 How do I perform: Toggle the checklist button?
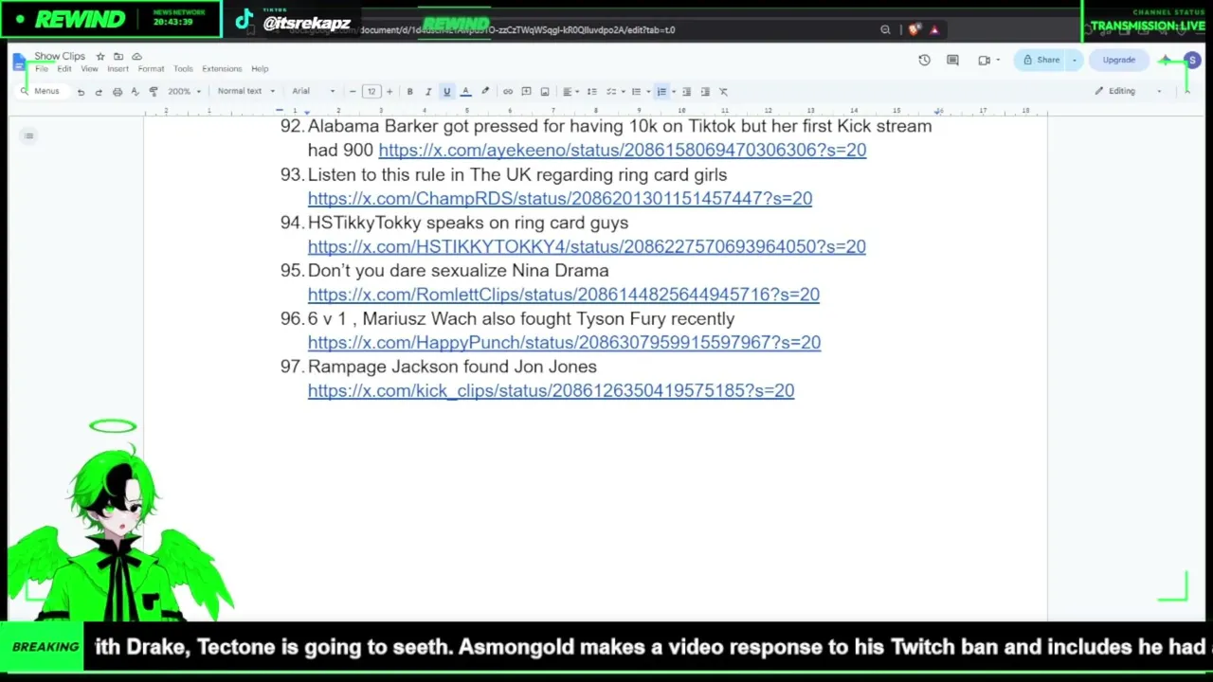point(611,92)
